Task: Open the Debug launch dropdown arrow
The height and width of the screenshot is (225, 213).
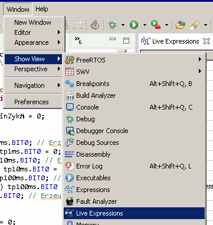Action: tap(123, 25)
